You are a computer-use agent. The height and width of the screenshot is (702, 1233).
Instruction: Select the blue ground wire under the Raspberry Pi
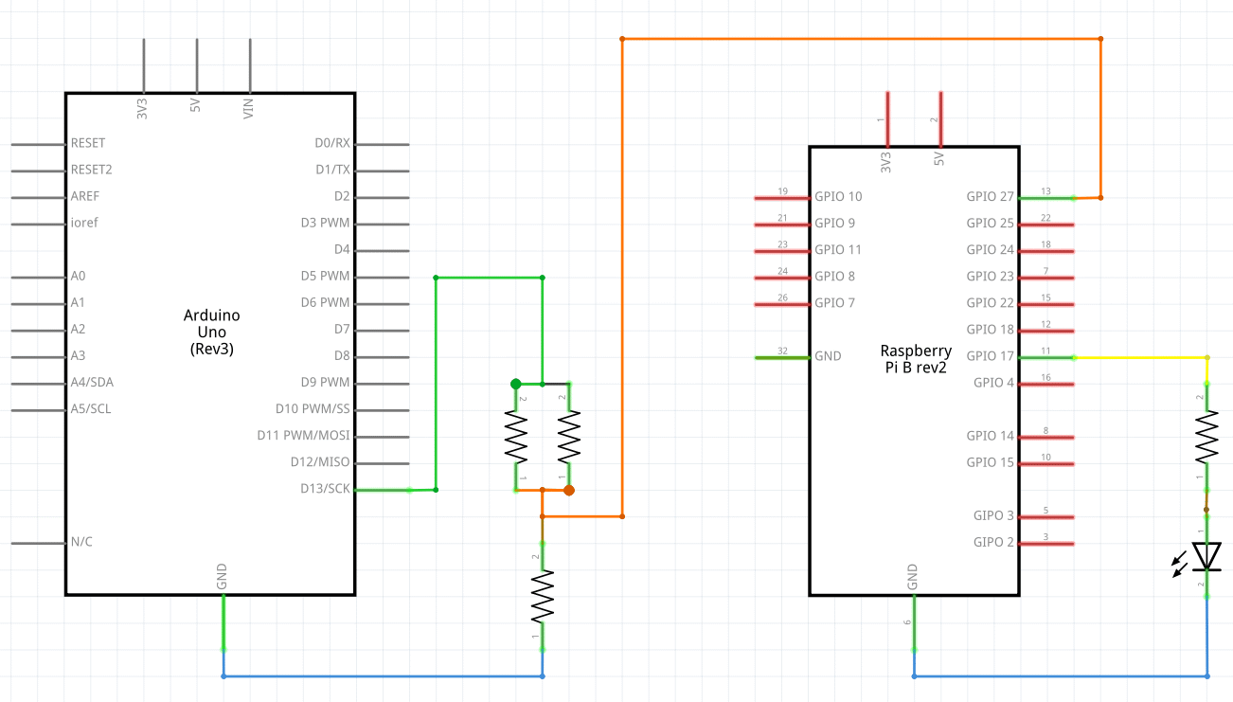tap(1061, 676)
